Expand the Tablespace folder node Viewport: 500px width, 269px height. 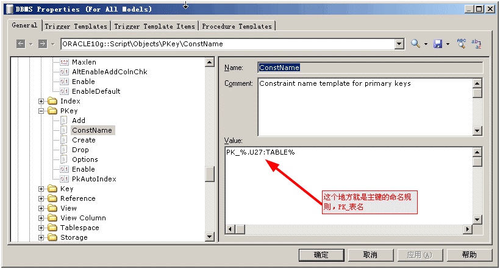pos(41,228)
